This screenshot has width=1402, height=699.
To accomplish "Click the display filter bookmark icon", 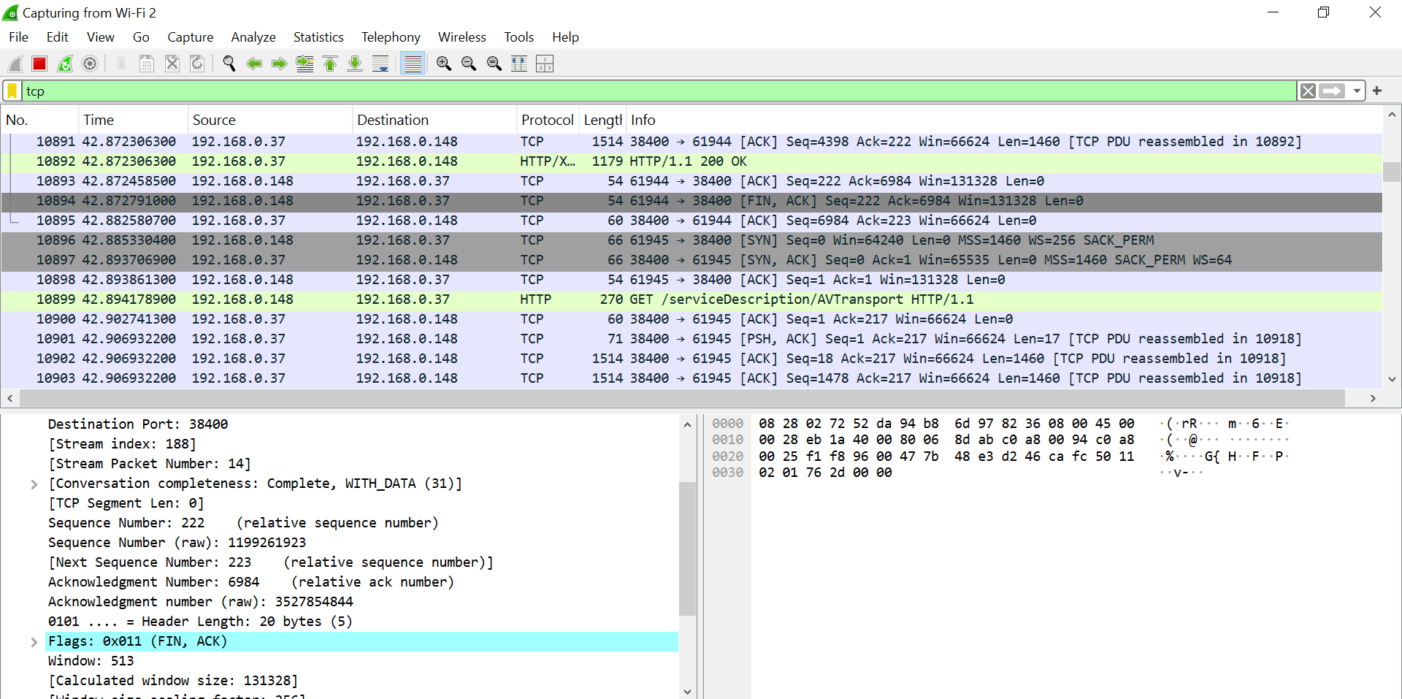I will pos(12,91).
